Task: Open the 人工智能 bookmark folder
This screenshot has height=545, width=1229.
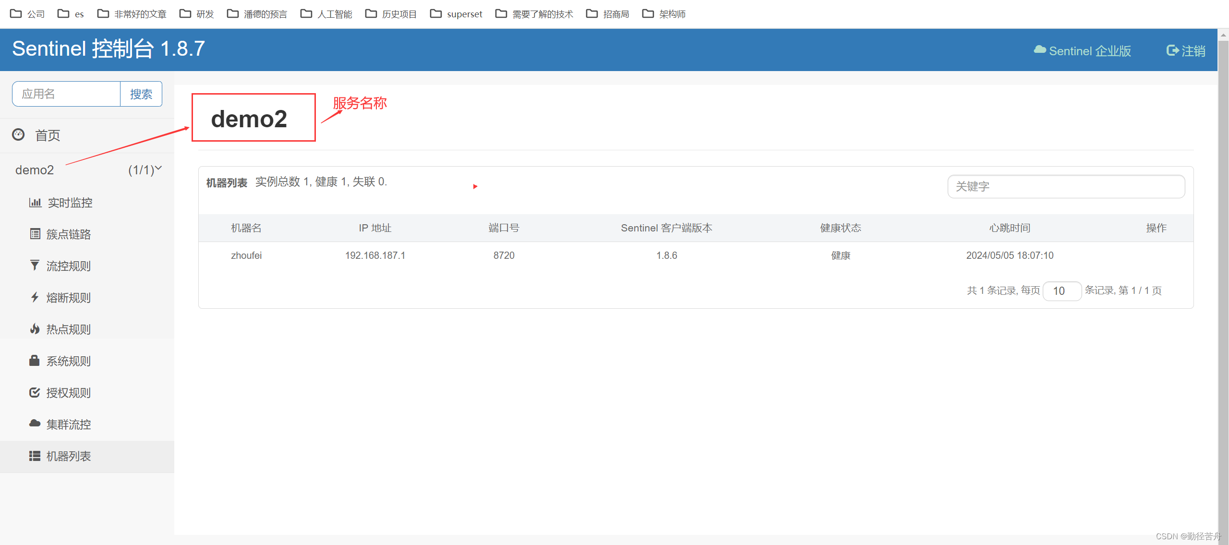Action: click(x=326, y=14)
